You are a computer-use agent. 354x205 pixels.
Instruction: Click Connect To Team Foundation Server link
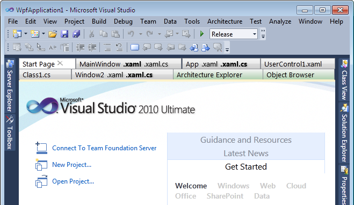click(104, 148)
